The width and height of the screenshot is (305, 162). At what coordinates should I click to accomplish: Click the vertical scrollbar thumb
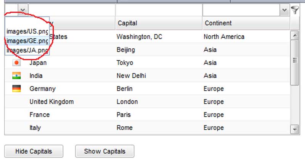coord(295,61)
